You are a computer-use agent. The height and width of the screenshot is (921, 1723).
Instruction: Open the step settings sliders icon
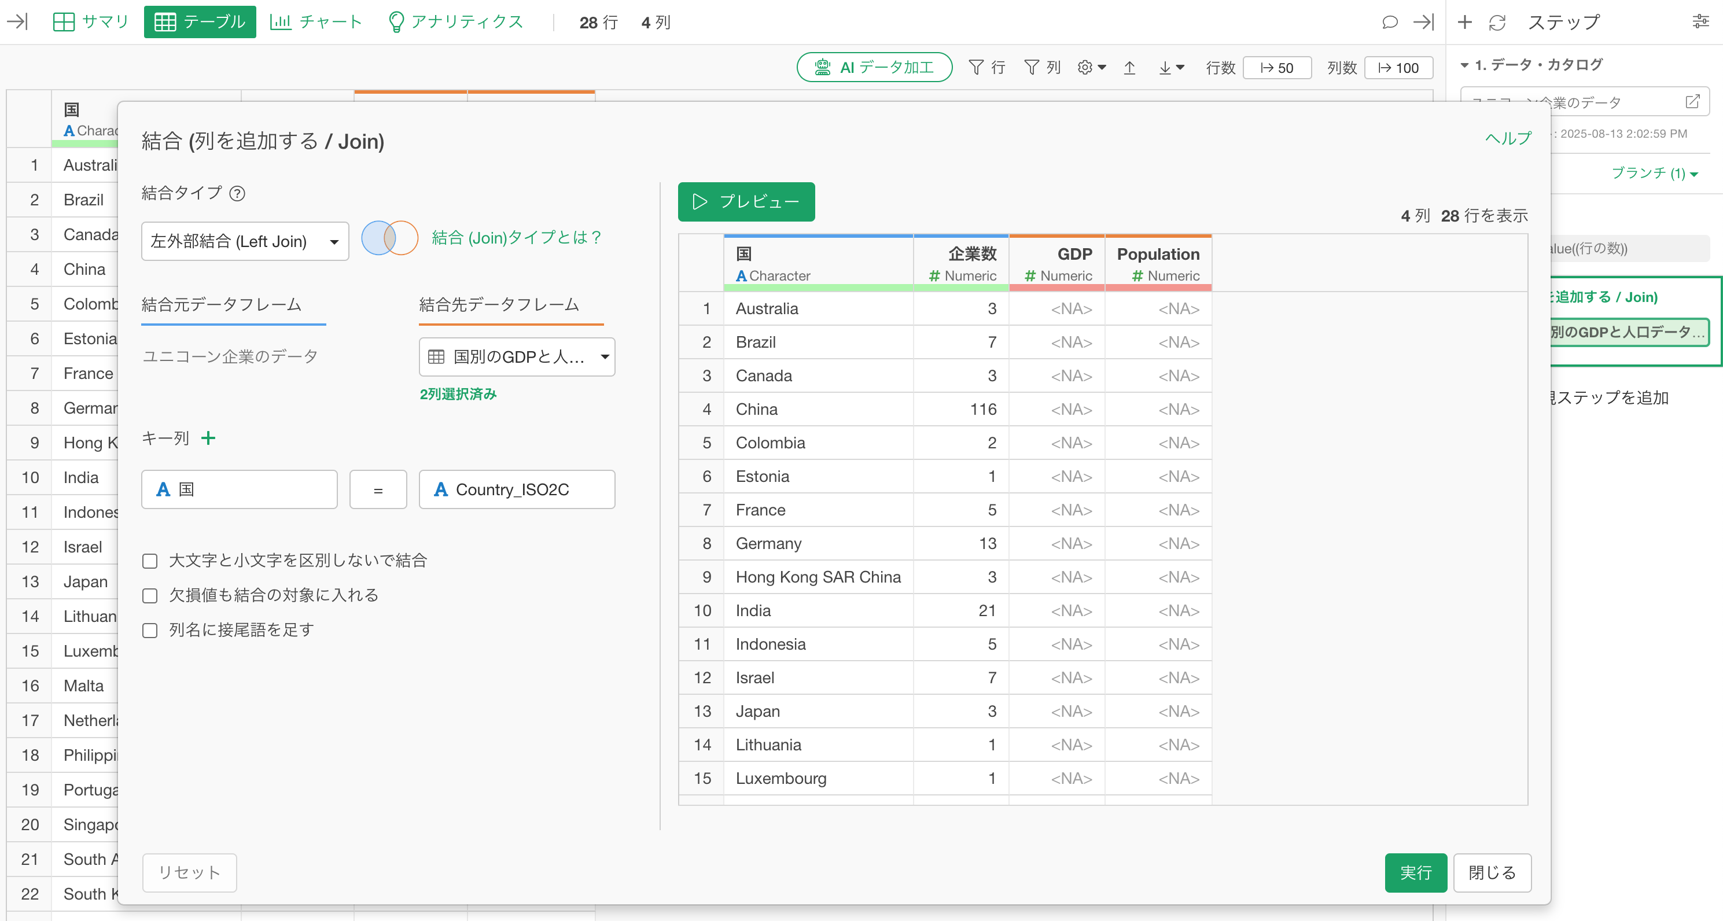1701,22
